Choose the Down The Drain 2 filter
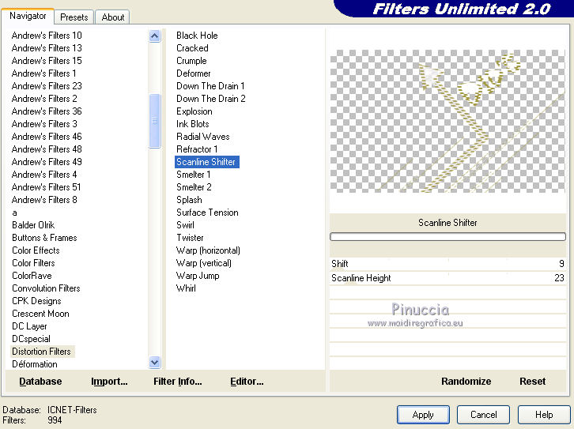Image resolution: width=574 pixels, height=429 pixels. coord(211,99)
